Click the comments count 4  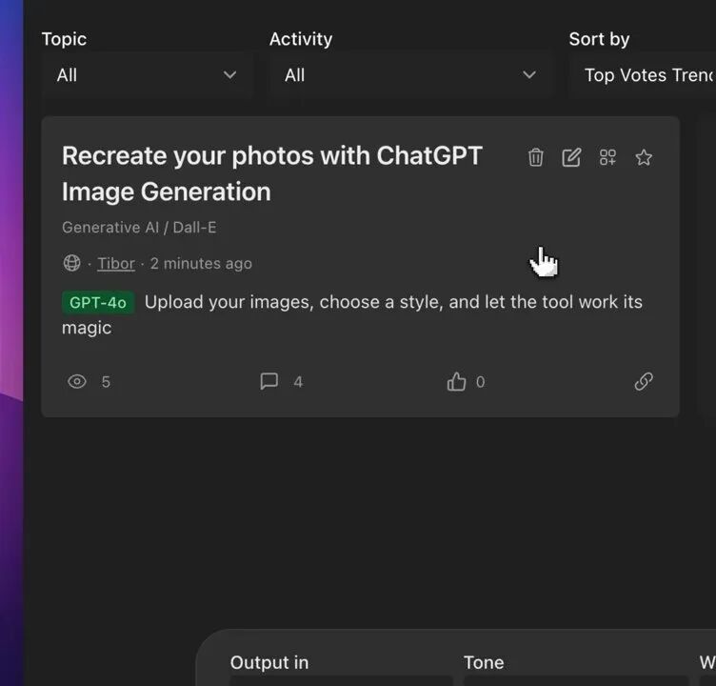298,382
